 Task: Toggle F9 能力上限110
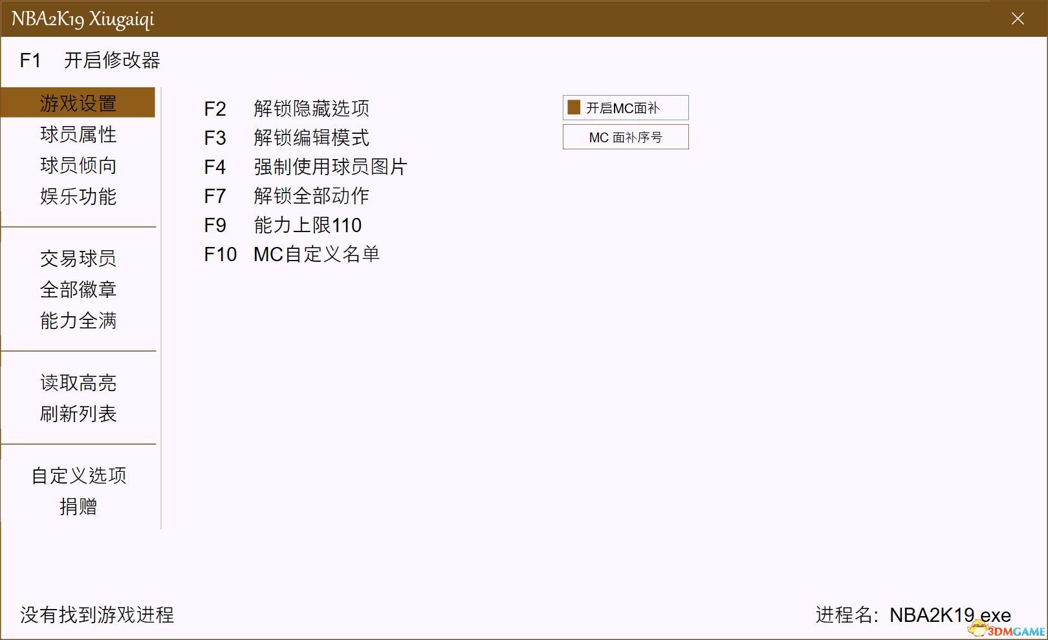coord(283,225)
